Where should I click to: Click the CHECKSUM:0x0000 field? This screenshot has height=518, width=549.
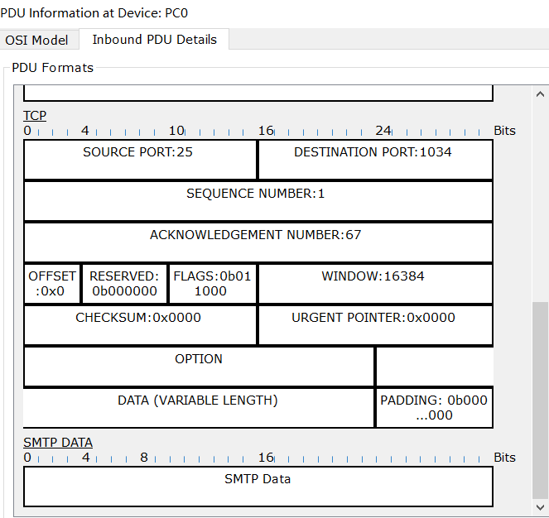click(x=140, y=325)
